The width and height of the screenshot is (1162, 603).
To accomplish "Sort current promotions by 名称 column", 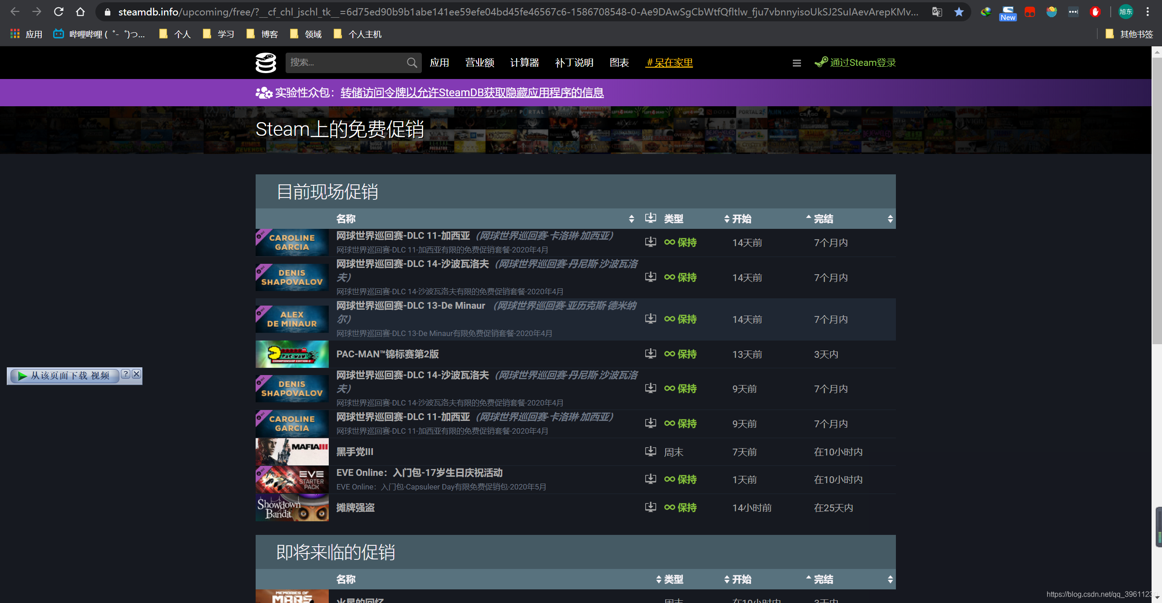I will (x=346, y=219).
